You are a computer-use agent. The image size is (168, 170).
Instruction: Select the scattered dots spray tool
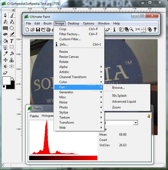coord(12,66)
